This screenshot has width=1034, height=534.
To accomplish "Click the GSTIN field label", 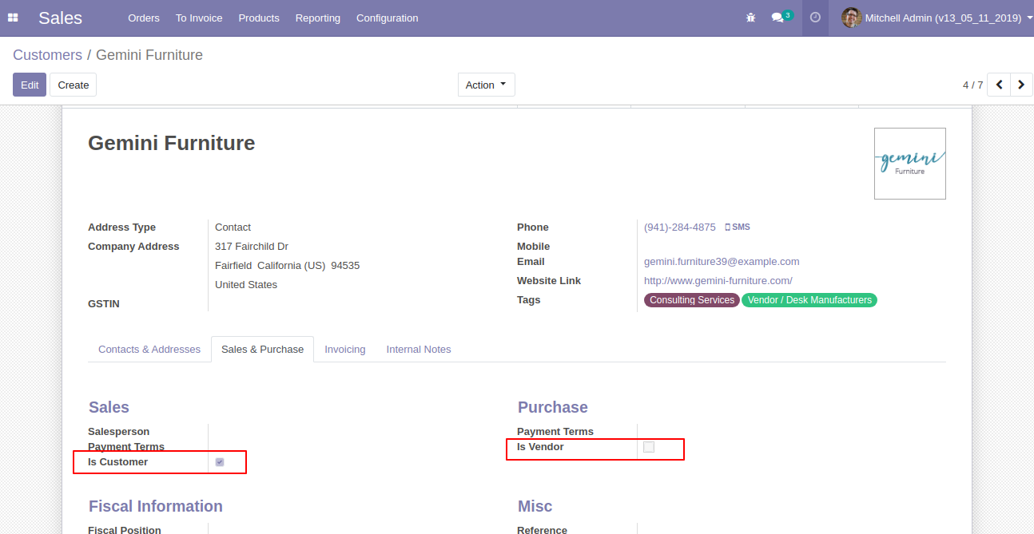I will [x=104, y=304].
